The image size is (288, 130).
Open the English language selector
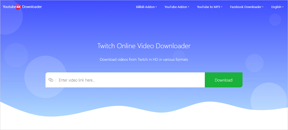coord(277,7)
